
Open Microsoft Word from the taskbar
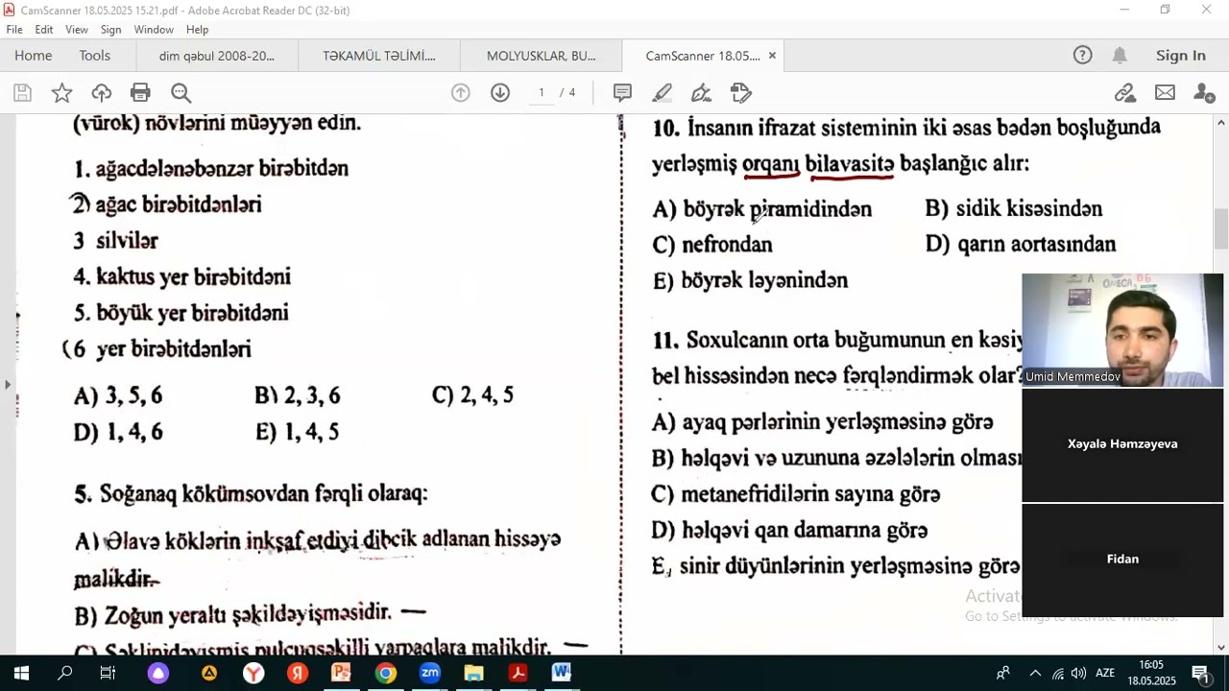pos(562,674)
